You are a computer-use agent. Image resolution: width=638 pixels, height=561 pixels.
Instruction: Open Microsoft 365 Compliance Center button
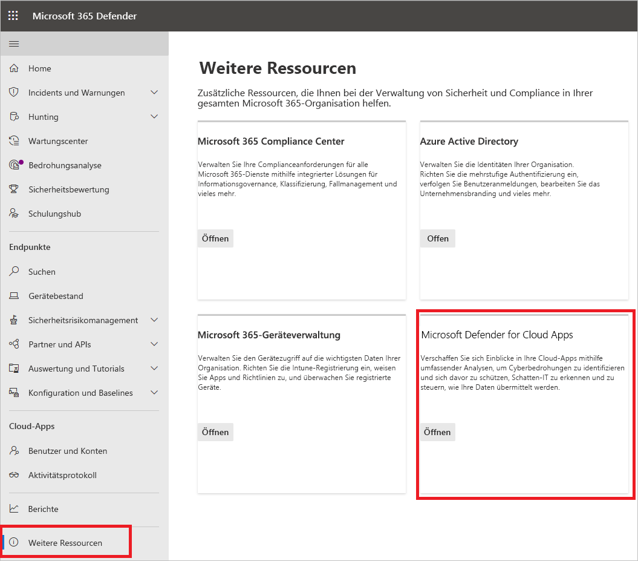[x=215, y=238]
